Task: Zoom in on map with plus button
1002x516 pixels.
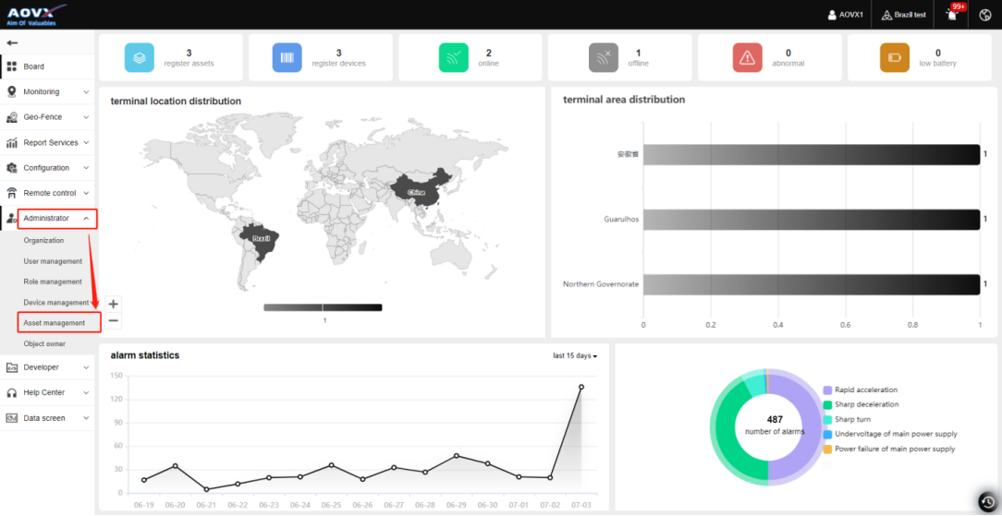Action: coord(113,304)
